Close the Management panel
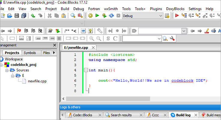 [55, 45]
